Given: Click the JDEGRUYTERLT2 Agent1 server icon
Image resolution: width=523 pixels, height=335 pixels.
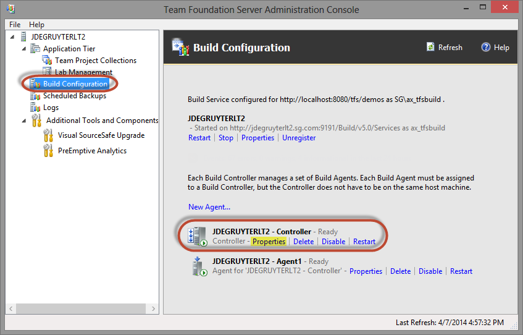Looking at the screenshot, I should coord(199,266).
